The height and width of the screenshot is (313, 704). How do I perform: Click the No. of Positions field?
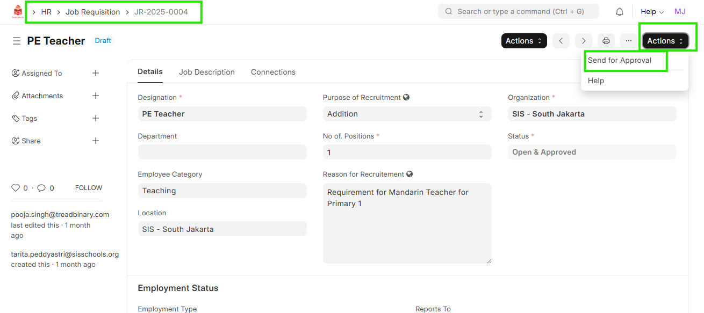407,152
